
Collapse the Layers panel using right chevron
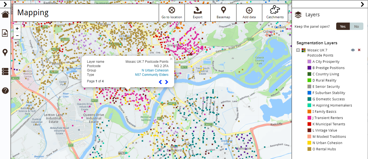(x=362, y=4)
